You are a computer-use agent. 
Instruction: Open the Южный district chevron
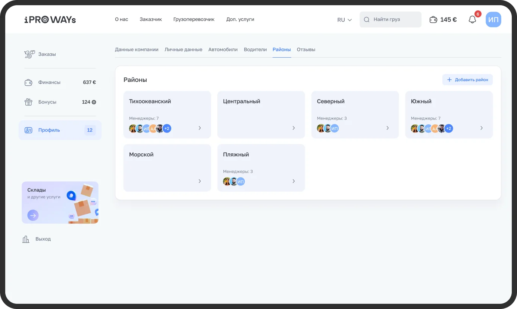[481, 128]
